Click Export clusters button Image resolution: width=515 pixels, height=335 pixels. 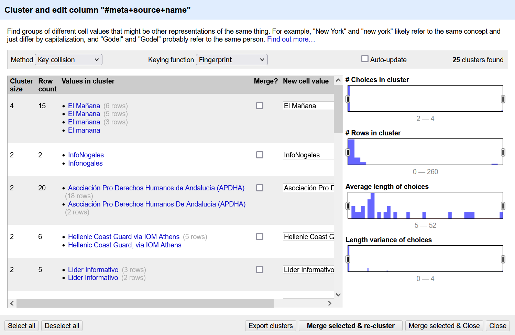click(x=271, y=326)
